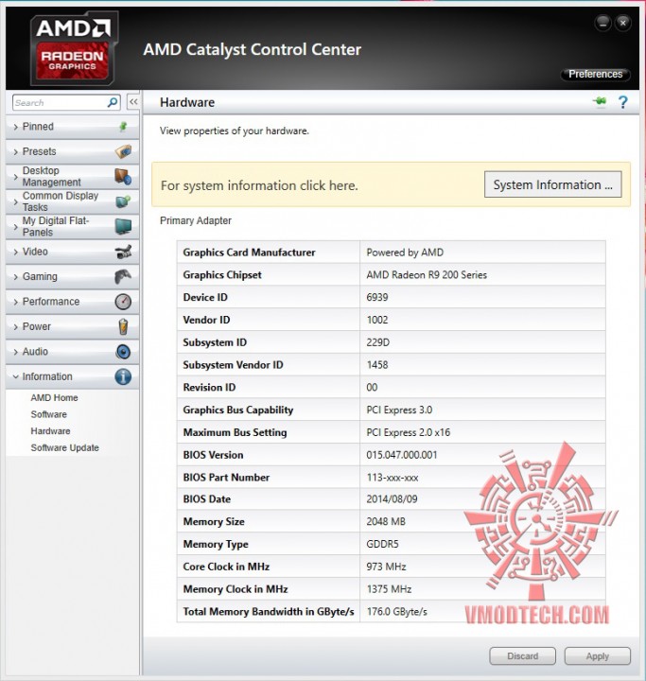This screenshot has height=681, width=646.
Task: Click the Apply button
Action: pyautogui.click(x=598, y=655)
